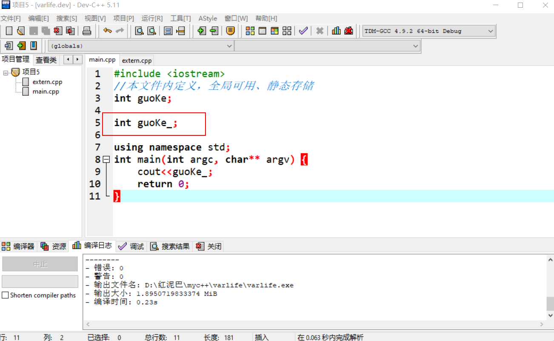The height and width of the screenshot is (341, 554).
Task: Collapse the main function fold marker
Action: [x=106, y=159]
